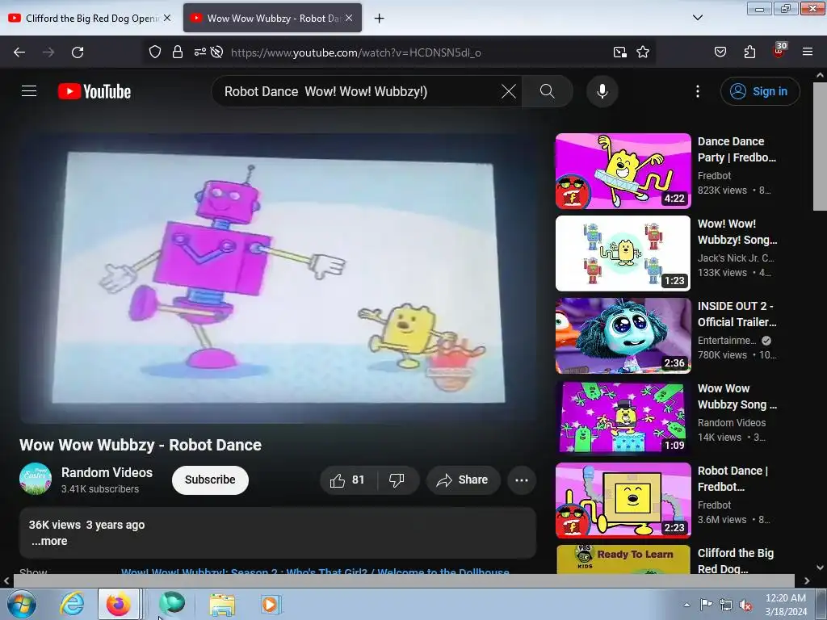The image size is (827, 620).
Task: Open a new browser tab
Action: coord(379,19)
